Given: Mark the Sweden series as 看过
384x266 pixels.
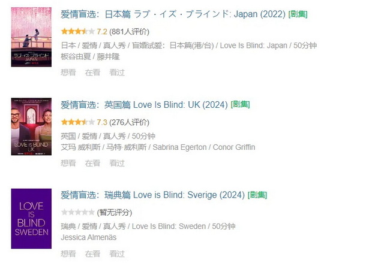Looking at the screenshot, I should [117, 254].
